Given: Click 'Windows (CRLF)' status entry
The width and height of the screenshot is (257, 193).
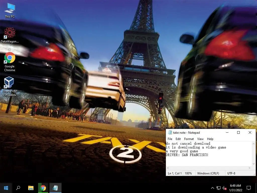Looking at the screenshot, I should click(x=208, y=173).
